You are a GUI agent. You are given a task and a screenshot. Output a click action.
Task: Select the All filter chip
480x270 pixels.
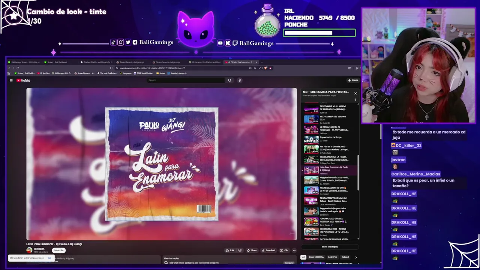[x=303, y=257]
